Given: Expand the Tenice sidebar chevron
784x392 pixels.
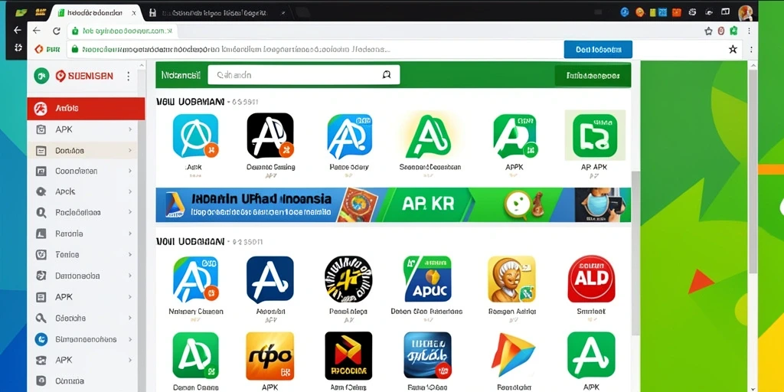Looking at the screenshot, I should tap(130, 254).
